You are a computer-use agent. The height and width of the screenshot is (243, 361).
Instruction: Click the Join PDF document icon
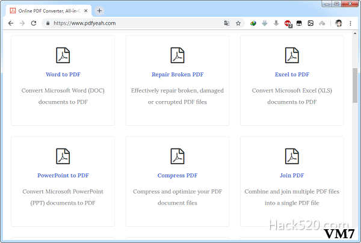coord(292,156)
